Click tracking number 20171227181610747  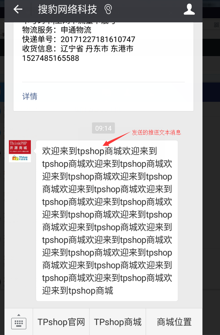pos(98,39)
